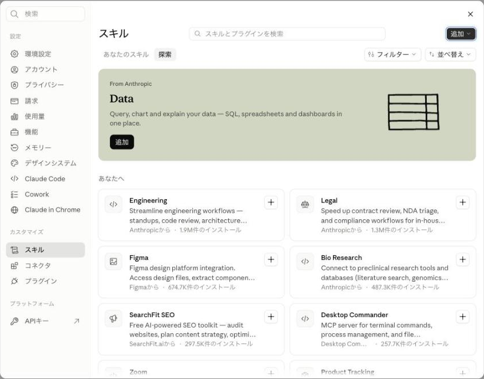Open the フィルター dropdown
484x379 pixels.
pyautogui.click(x=392, y=54)
